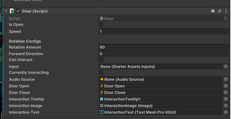The height and width of the screenshot is (119, 231).
Task: Toggle the Currently Interacting checkbox
Action: tap(101, 73)
